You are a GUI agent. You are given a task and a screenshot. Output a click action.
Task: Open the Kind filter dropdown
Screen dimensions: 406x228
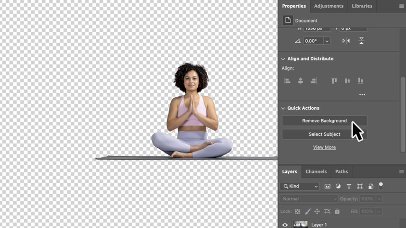point(300,186)
